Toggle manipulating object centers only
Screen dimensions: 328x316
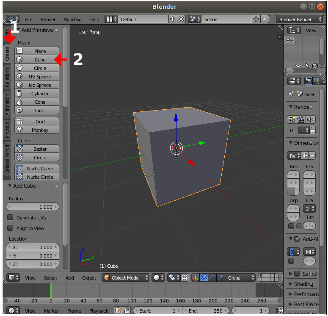click(x=185, y=278)
